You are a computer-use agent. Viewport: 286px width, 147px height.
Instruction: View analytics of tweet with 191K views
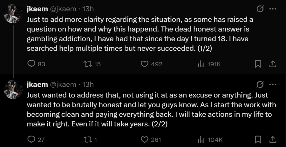200,64
